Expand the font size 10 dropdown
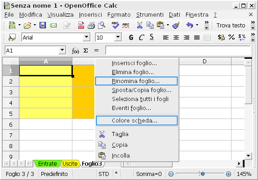Image resolution: width=258 pixels, height=180 pixels. point(118,37)
